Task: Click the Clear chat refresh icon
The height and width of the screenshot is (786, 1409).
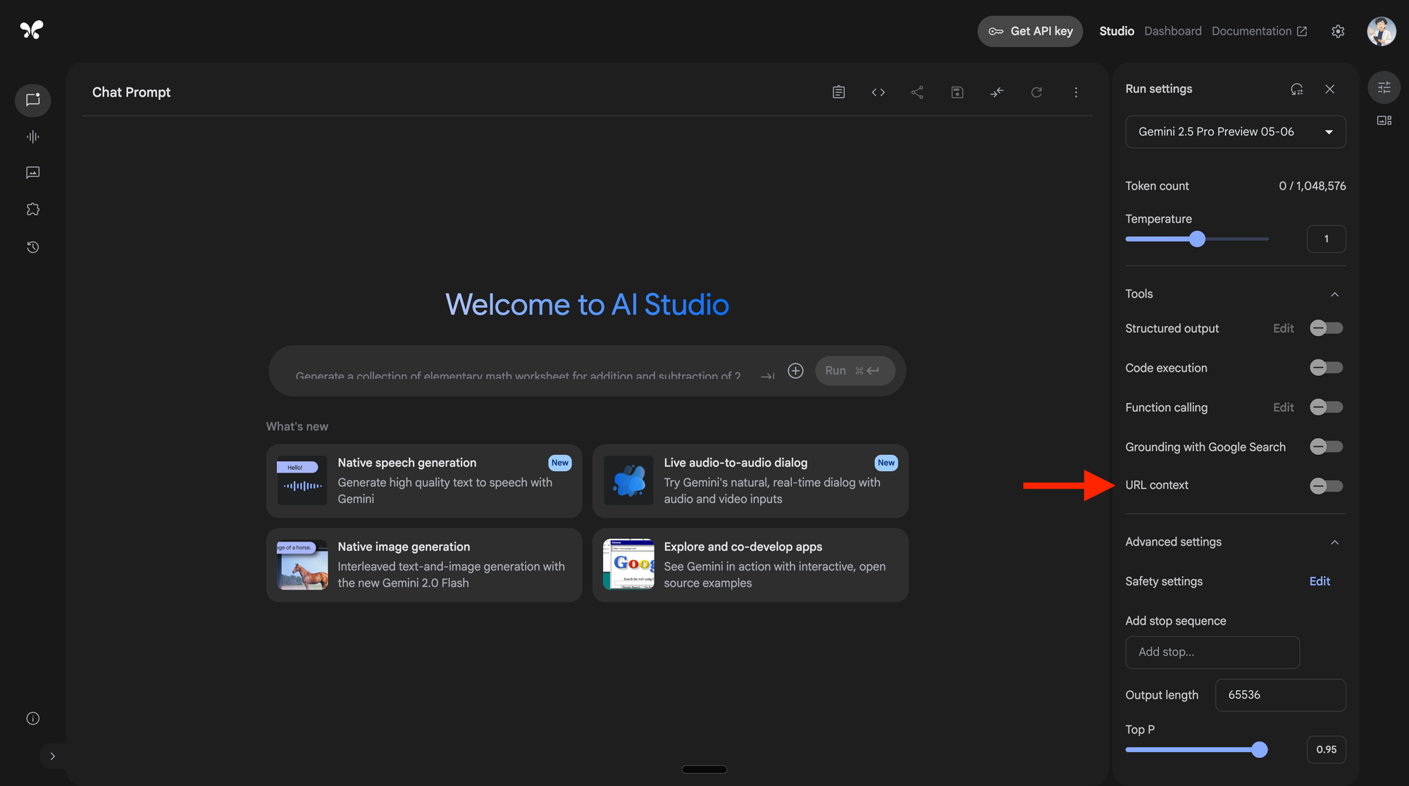Action: coord(1036,92)
